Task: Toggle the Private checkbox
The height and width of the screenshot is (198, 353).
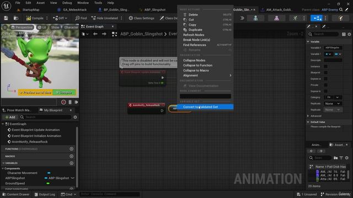Action: (x=325, y=85)
